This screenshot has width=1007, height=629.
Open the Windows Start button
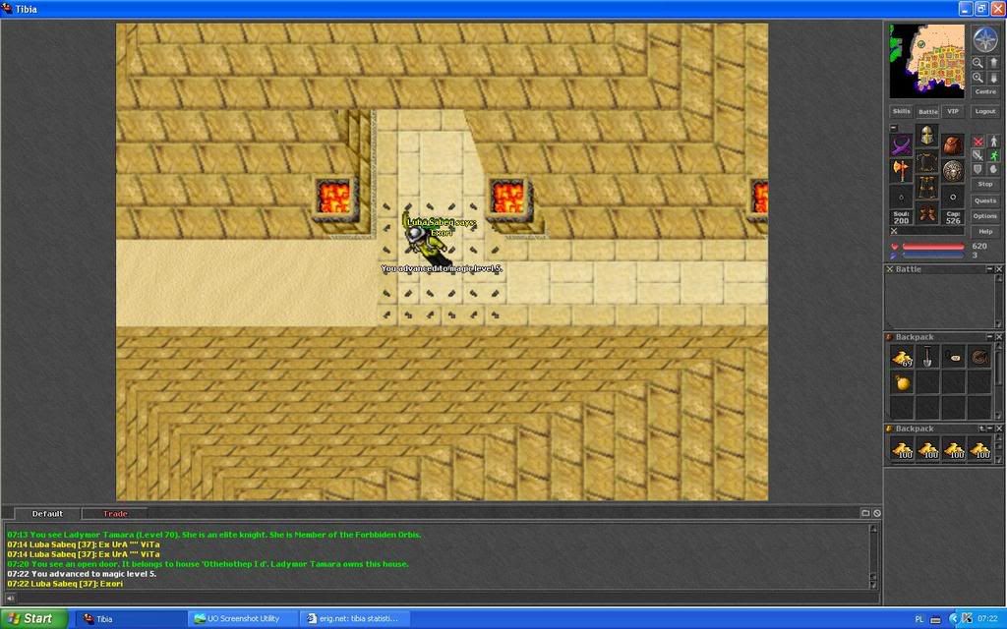[33, 619]
